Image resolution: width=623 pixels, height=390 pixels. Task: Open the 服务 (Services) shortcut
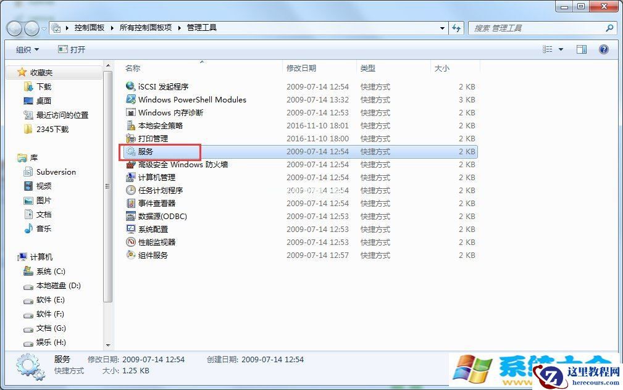pyautogui.click(x=146, y=151)
